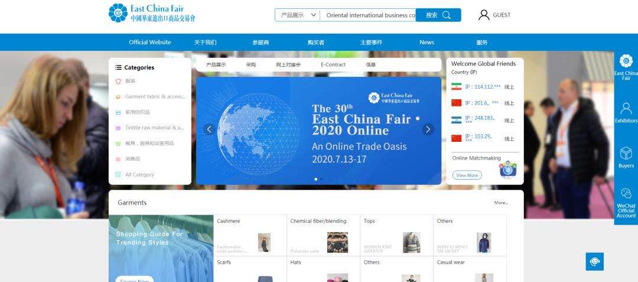The width and height of the screenshot is (638, 282).
Task: Click the East China Fair sidebar icon
Action: (626, 61)
